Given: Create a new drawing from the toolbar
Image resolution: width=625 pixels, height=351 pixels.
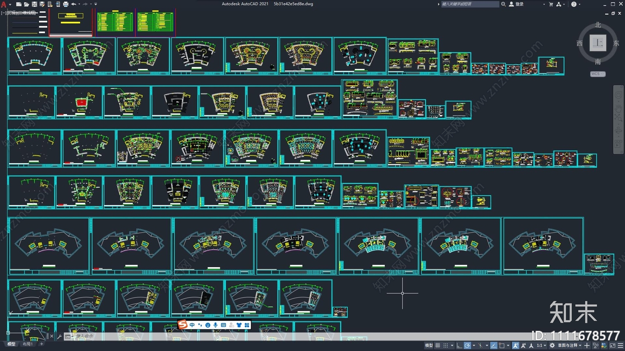Looking at the screenshot, I should point(19,4).
